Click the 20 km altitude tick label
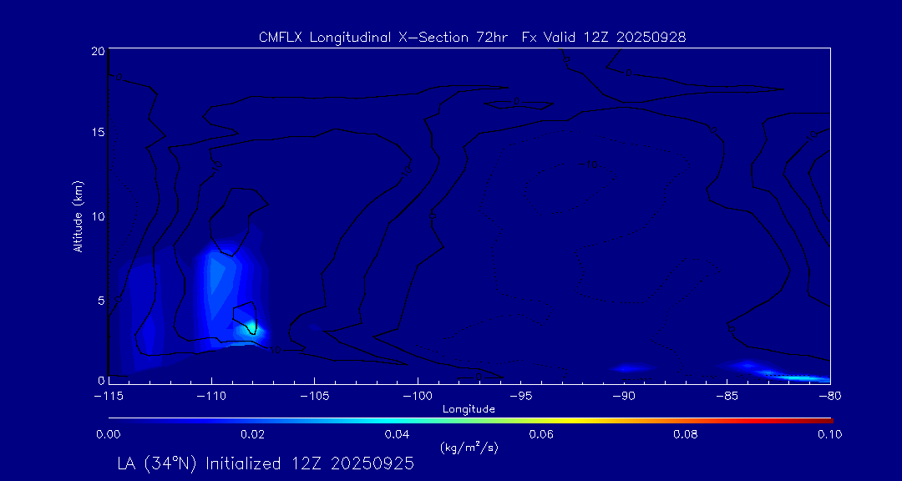902x481 pixels. click(x=96, y=52)
